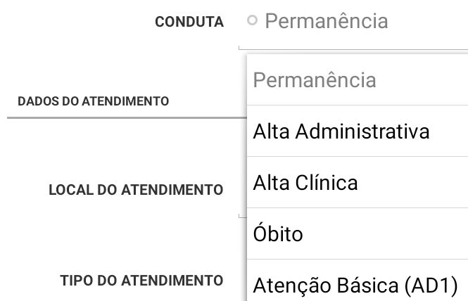Screen dimensions: 468x301
Task: Click the LOCAL DO ATENDIMENTO field edge
Action: click(243, 216)
